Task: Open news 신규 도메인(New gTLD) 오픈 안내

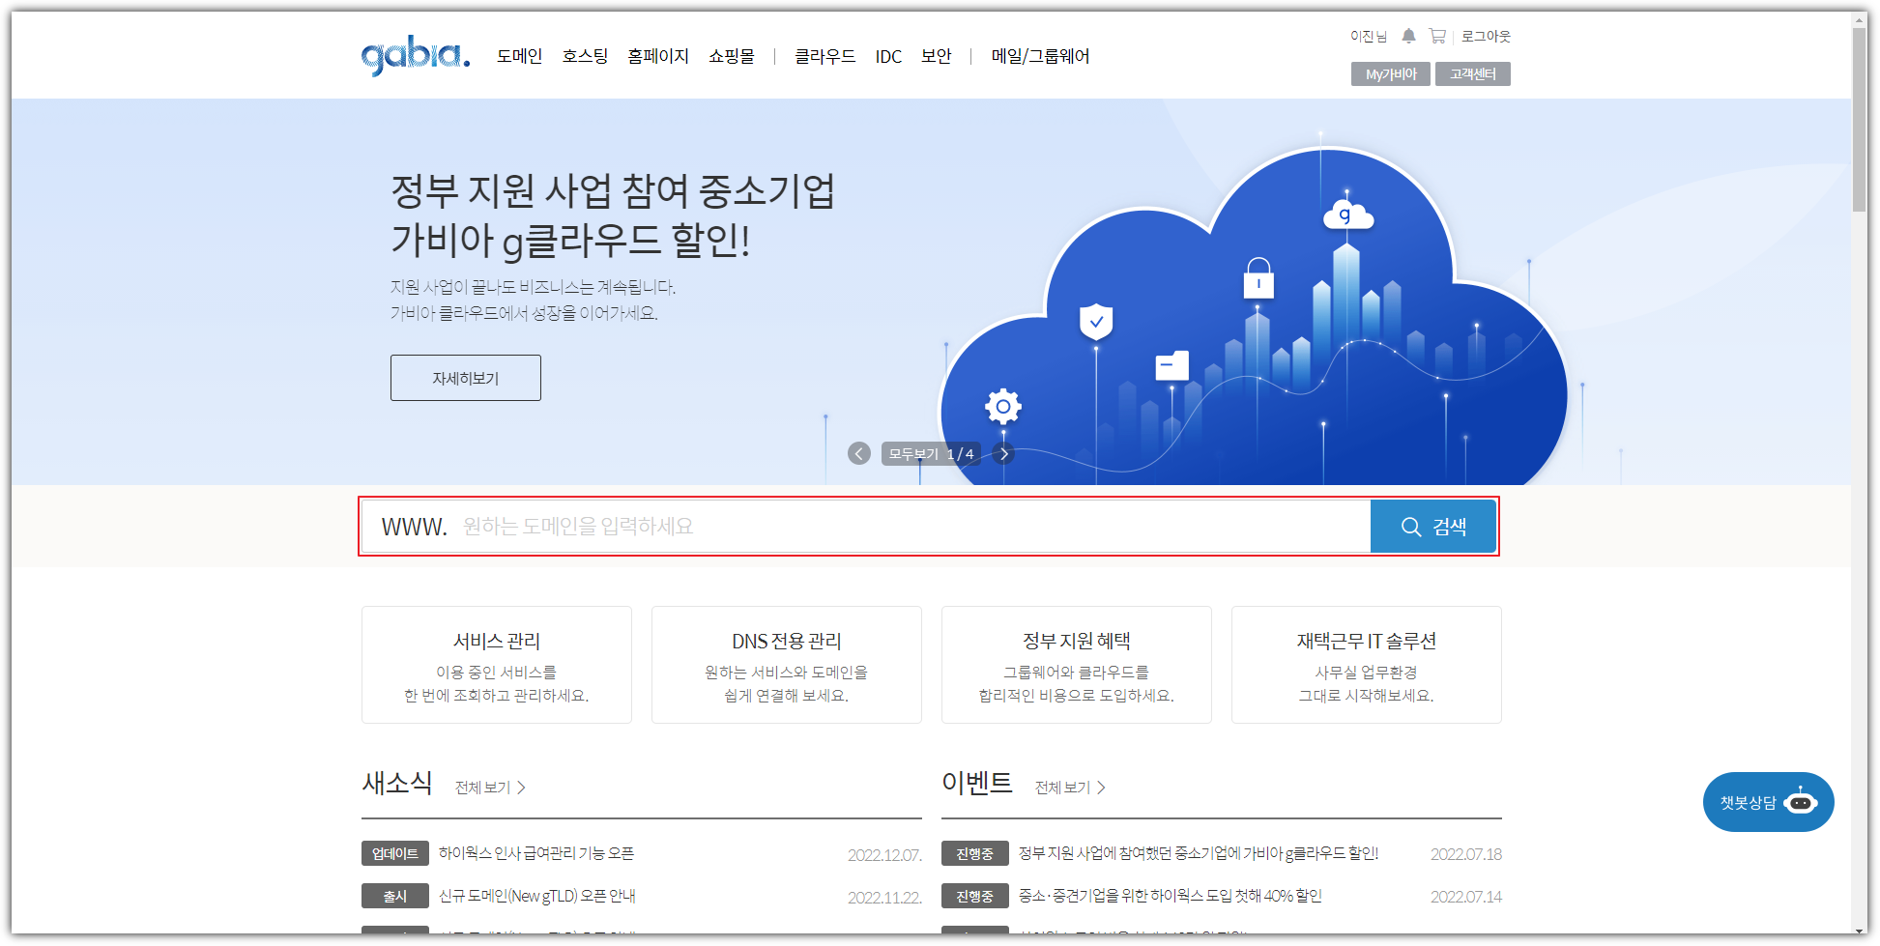Action: [x=537, y=896]
